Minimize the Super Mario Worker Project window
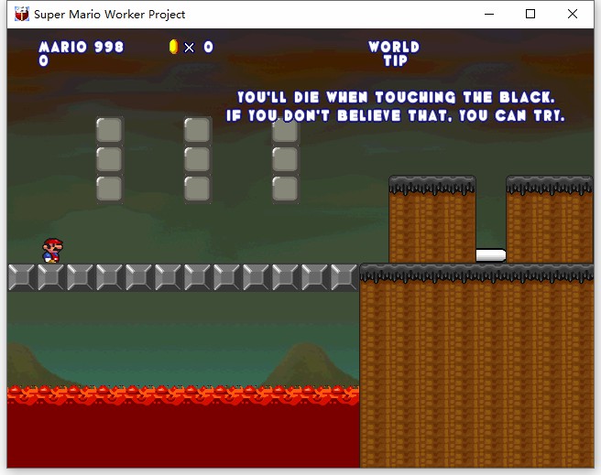Screen dimensions: 601x475 [x=489, y=14]
